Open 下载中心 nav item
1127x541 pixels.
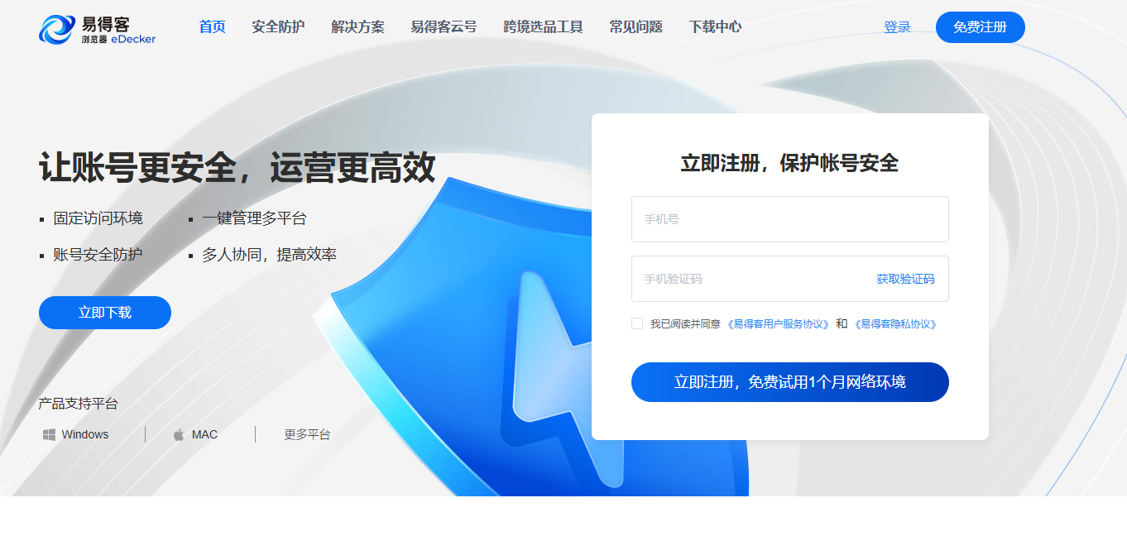(715, 26)
